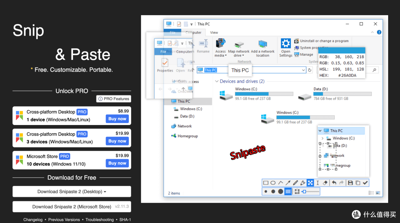Viewport: 400px width, 223px height.
Task: Click the Data (D:) capacity bar
Action: click(x=342, y=94)
